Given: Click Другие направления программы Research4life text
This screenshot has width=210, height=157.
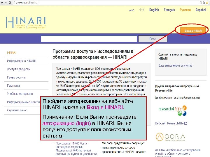Looking at the screenshot, I should (177, 88).
